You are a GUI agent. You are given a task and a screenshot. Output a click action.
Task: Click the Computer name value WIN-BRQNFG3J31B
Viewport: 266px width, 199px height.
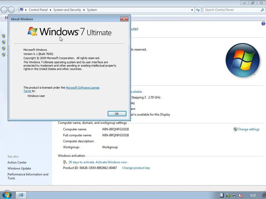[x=115, y=129]
